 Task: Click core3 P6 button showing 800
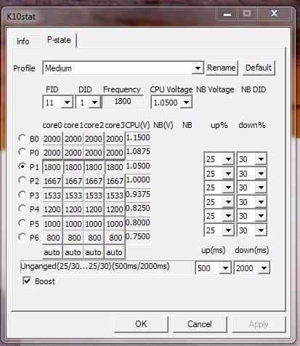[x=115, y=238]
